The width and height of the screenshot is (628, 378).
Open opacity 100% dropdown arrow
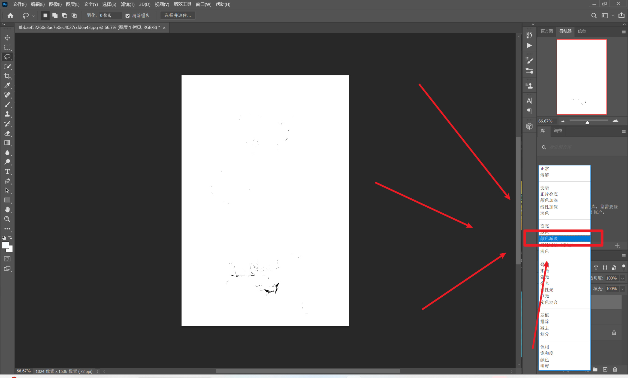(x=622, y=278)
